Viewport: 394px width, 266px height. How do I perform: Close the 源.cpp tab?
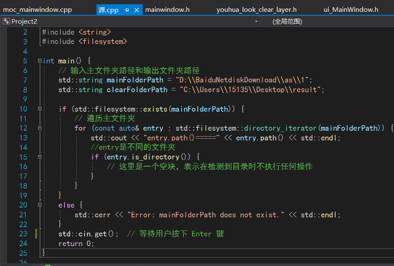pyautogui.click(x=136, y=9)
